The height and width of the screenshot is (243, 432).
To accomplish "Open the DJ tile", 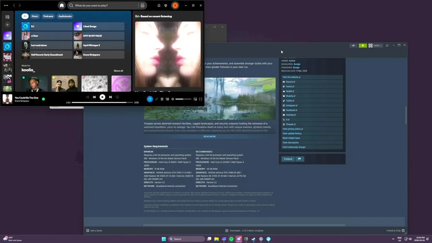I will pos(47,26).
